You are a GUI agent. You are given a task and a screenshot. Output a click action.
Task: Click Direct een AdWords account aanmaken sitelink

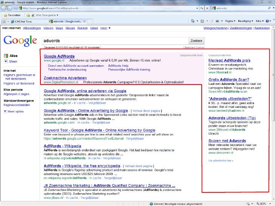point(76,66)
